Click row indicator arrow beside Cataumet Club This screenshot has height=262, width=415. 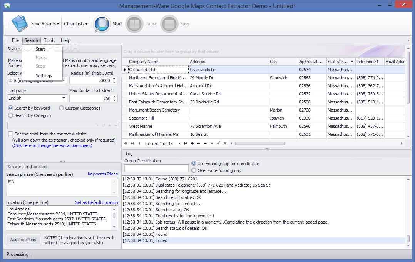coord(125,70)
